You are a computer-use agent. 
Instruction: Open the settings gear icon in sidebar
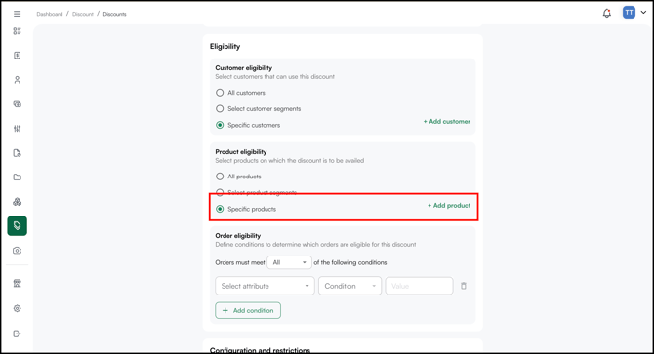(x=18, y=308)
